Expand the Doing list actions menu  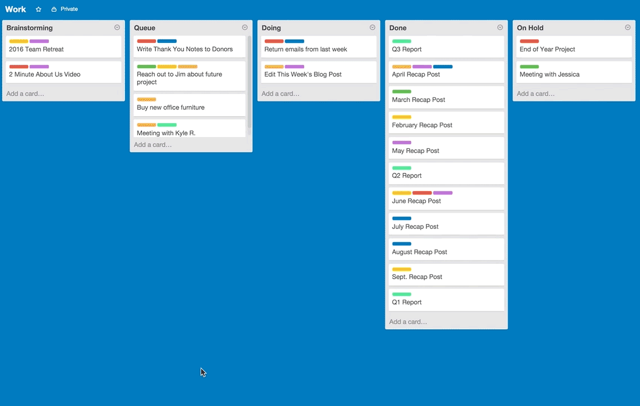(372, 28)
